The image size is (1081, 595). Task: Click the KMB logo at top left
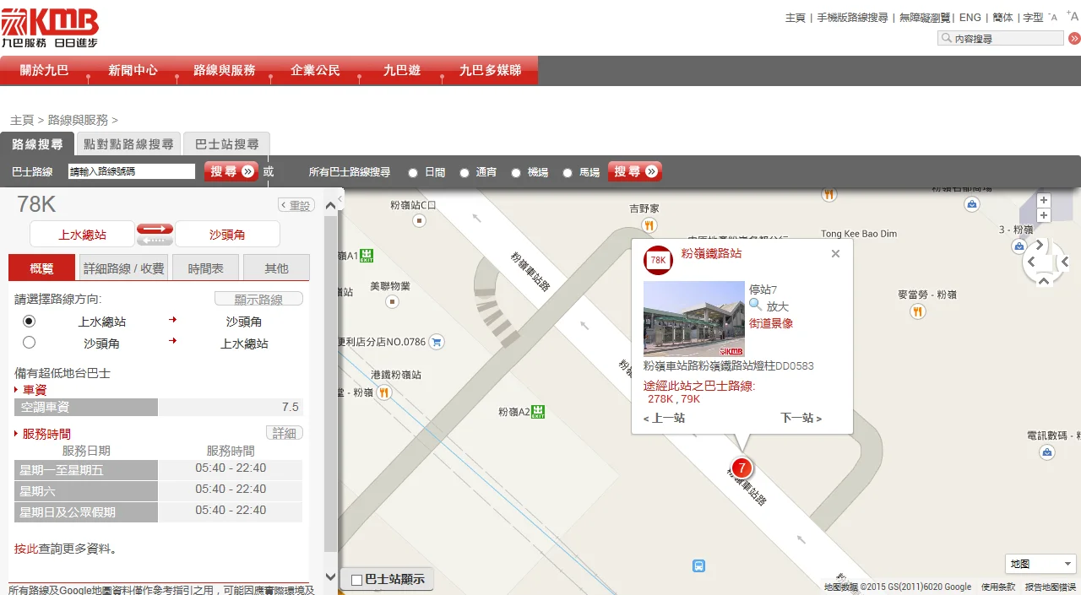pyautogui.click(x=51, y=24)
